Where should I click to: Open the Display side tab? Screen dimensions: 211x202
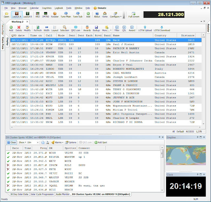click(7, 42)
